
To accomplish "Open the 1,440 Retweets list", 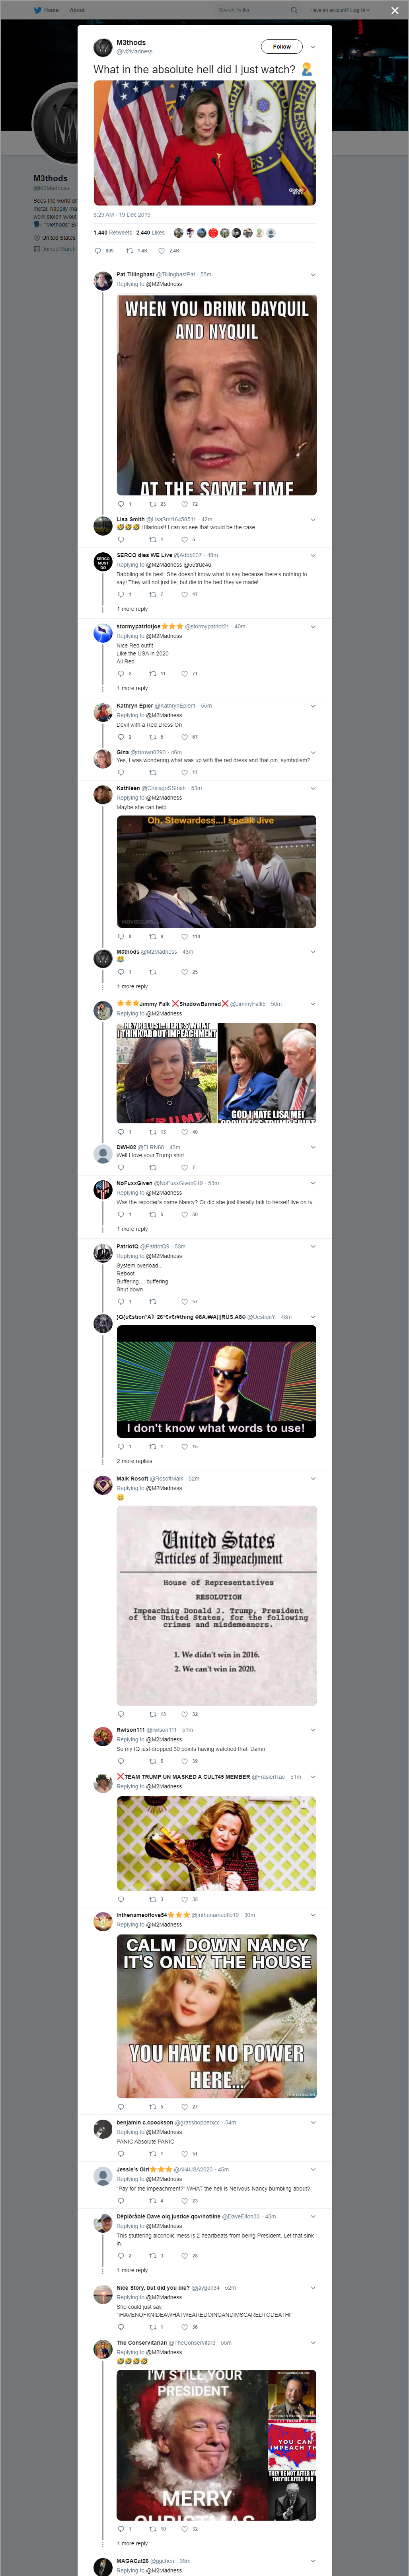I will coord(112,233).
